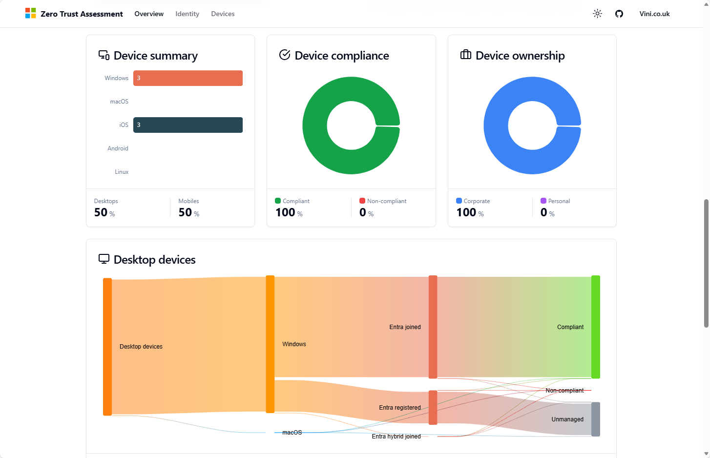Click the Device compliance checkmark icon
Viewport: 710px width, 458px height.
tap(285, 55)
